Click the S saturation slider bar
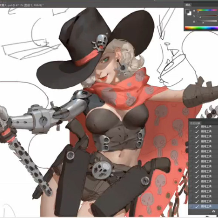Viewport: 218px width, 218px height. [x=207, y=16]
